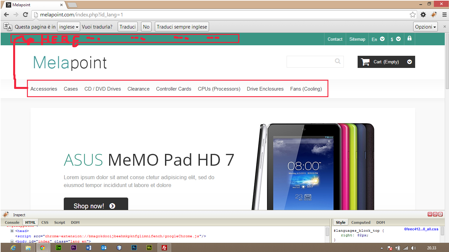This screenshot has height=252, width=449.
Task: Open the DOM tab next to Computed
Action: point(381,222)
